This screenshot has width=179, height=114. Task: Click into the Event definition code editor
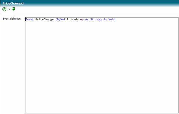coord(102,65)
